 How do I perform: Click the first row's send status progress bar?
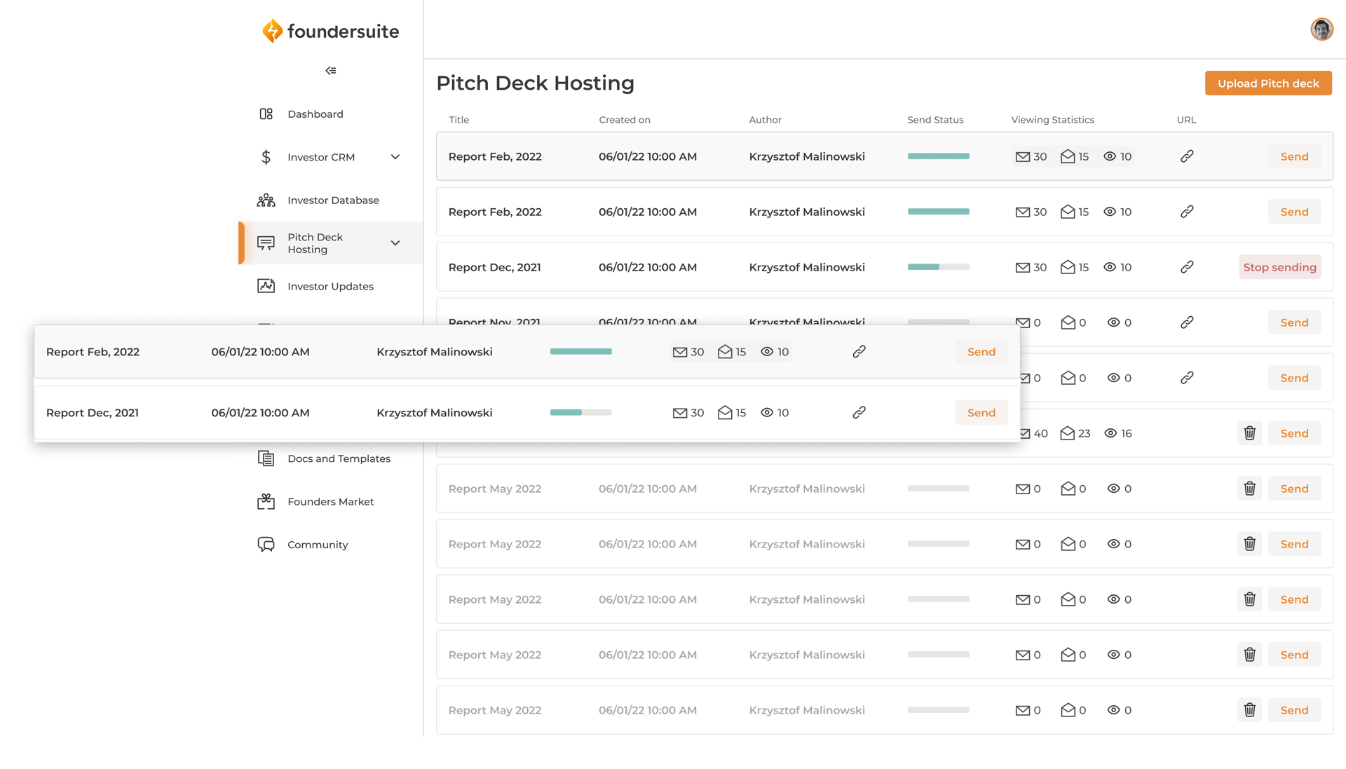tap(938, 156)
